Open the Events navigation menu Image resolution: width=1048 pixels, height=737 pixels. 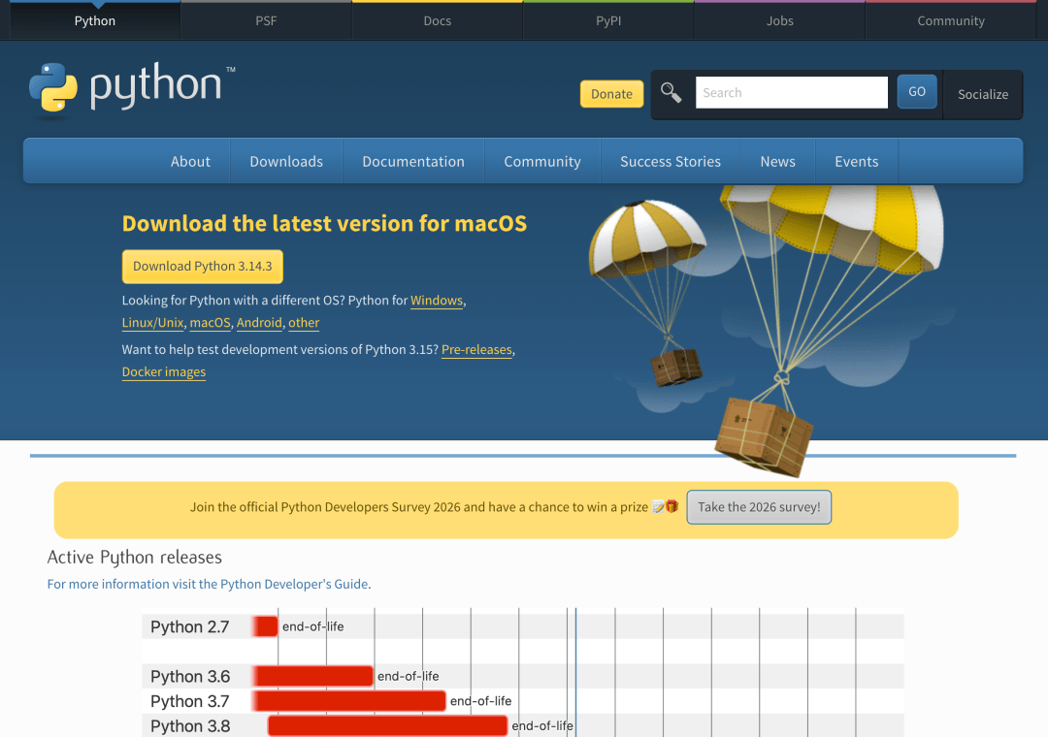point(856,161)
